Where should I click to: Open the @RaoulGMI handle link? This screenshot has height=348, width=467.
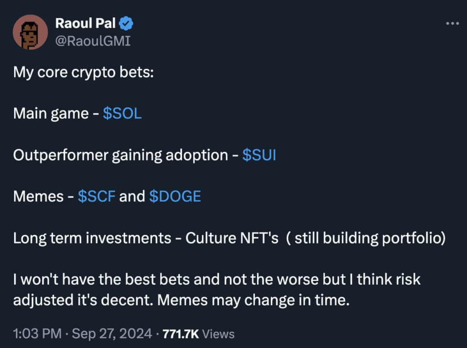coord(93,41)
